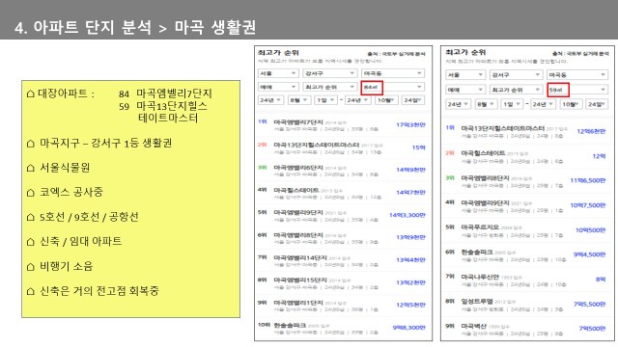Screen dimensions: 618x347
Task: Open the 8월 start month dropdown in the 59㎡ panel
Action: click(x=486, y=104)
